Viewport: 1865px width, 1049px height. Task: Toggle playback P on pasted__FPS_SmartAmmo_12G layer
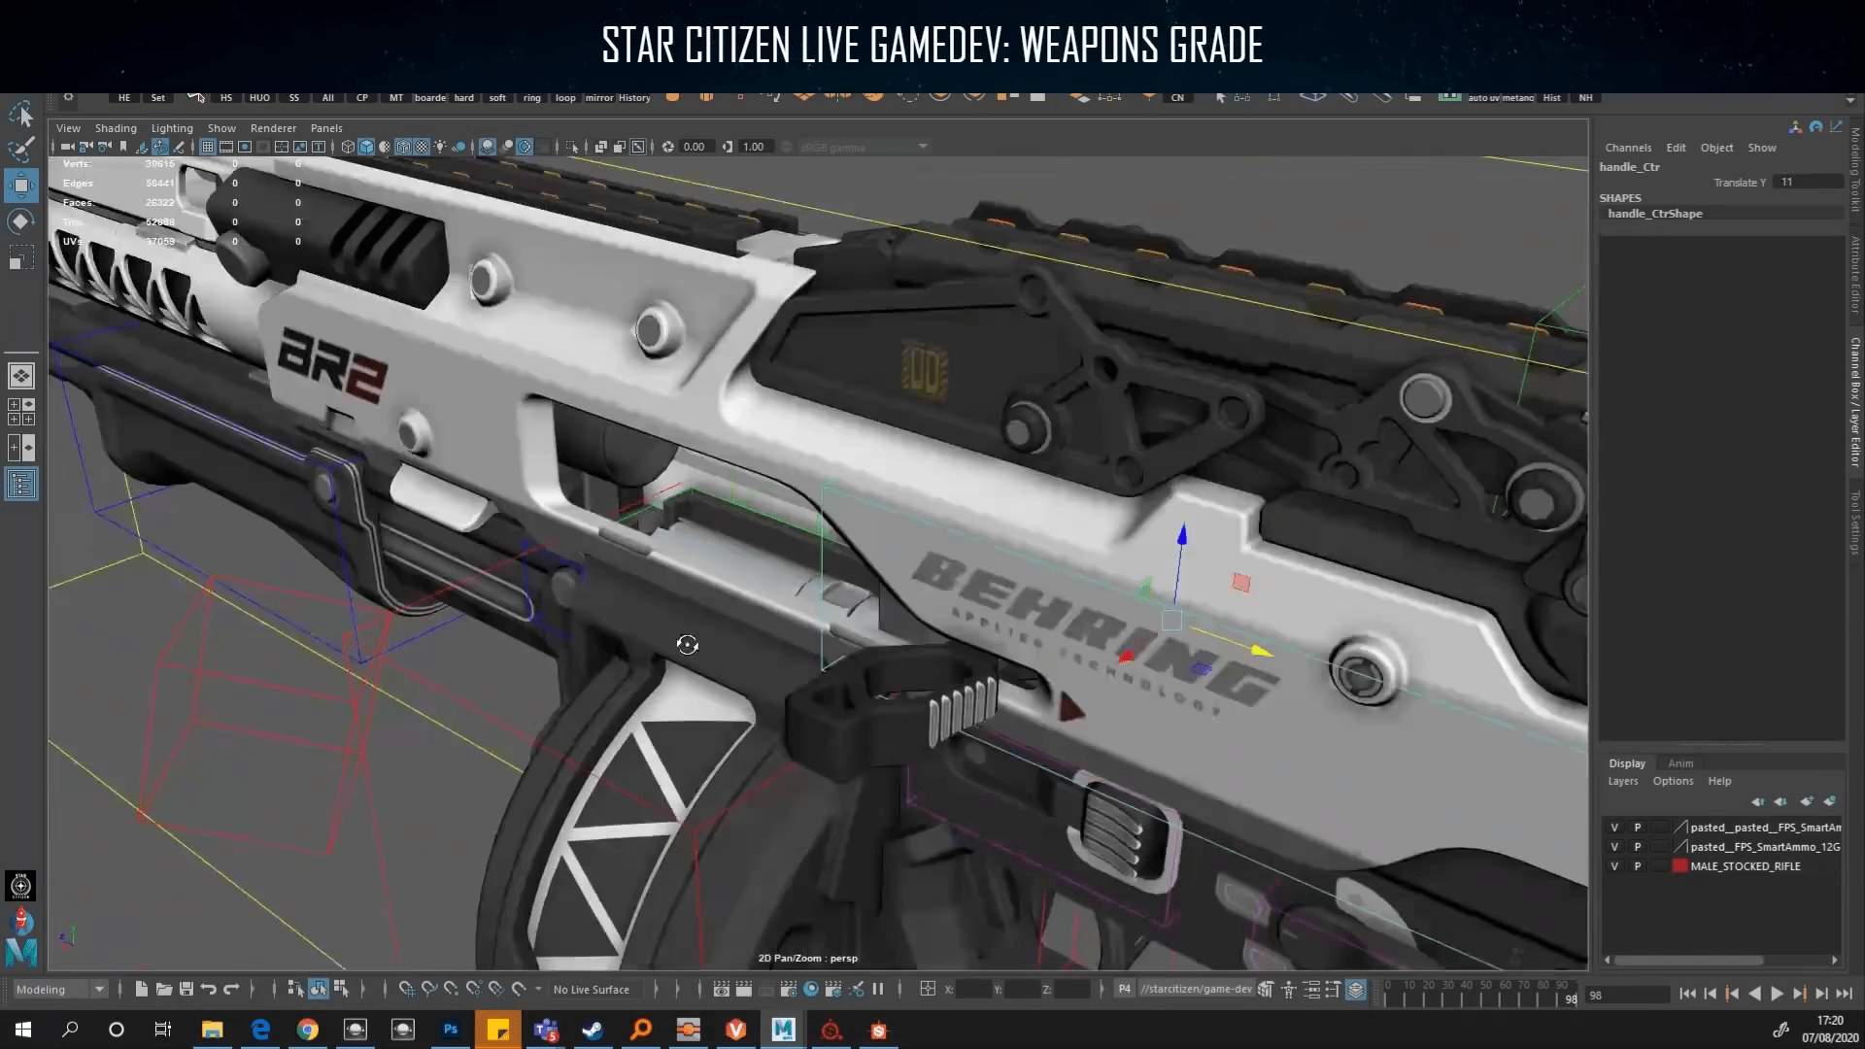1638,847
